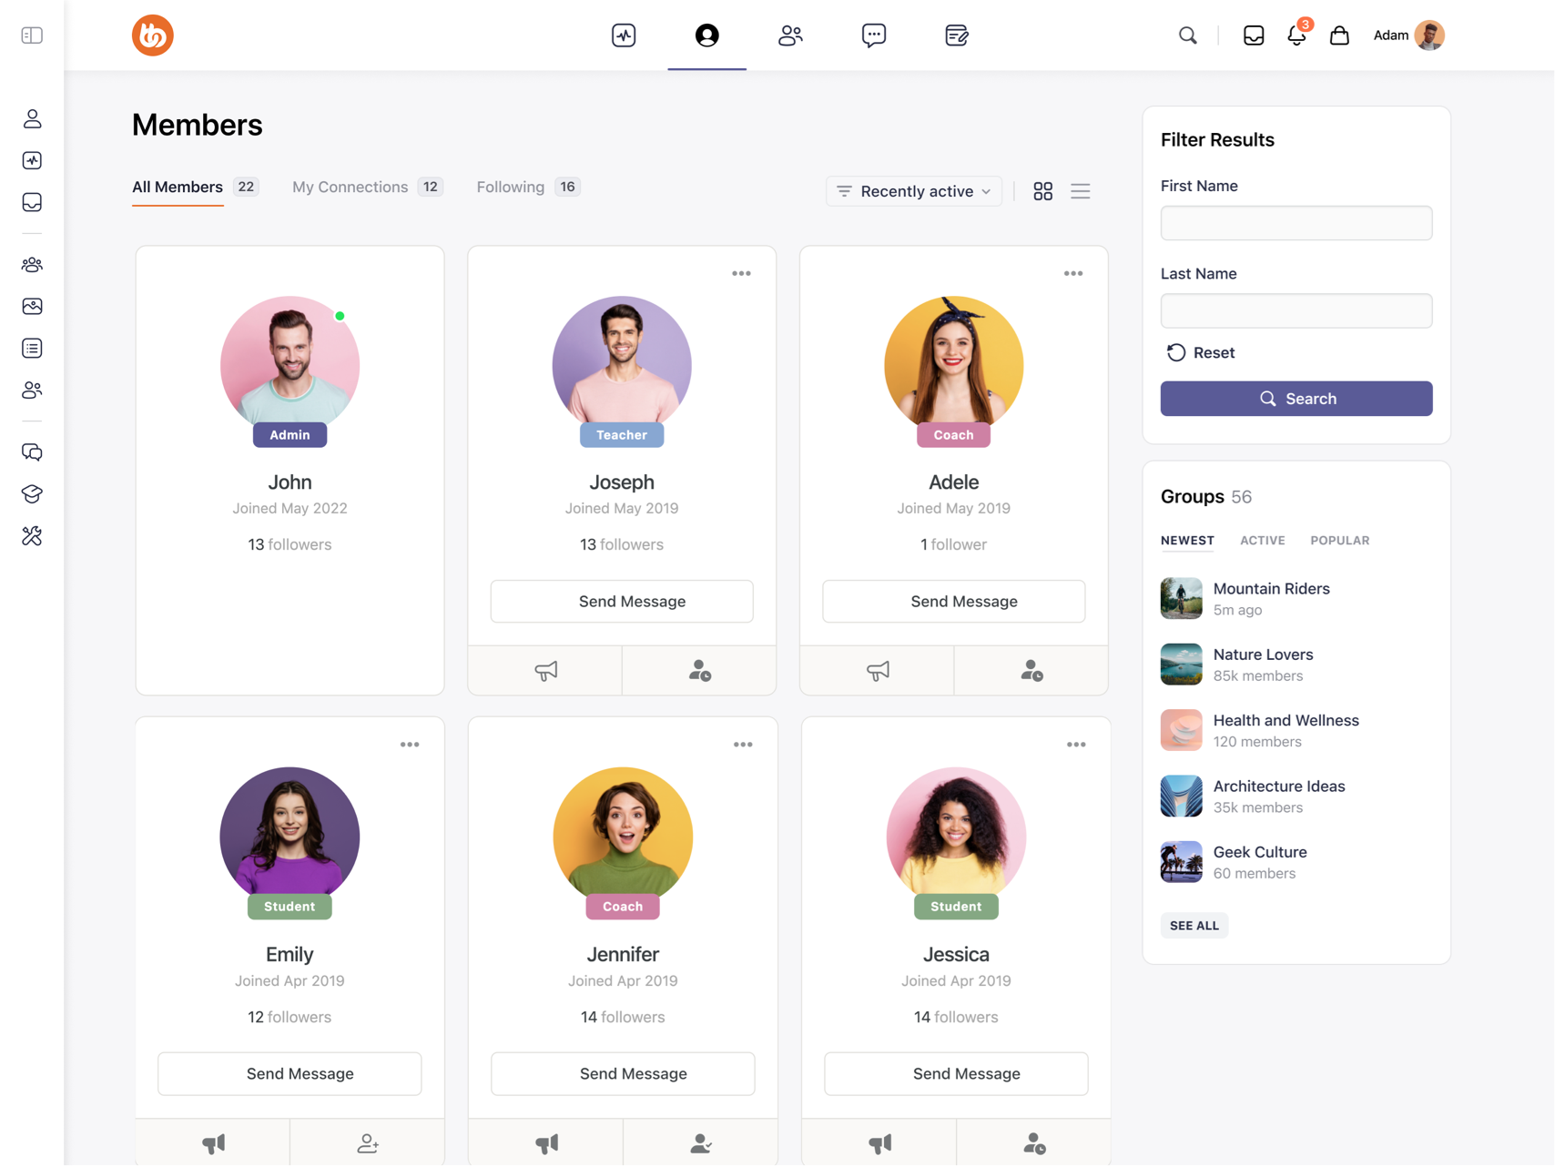Open the inbox icon in top bar
Viewport: 1555px width, 1167px height.
[1253, 36]
